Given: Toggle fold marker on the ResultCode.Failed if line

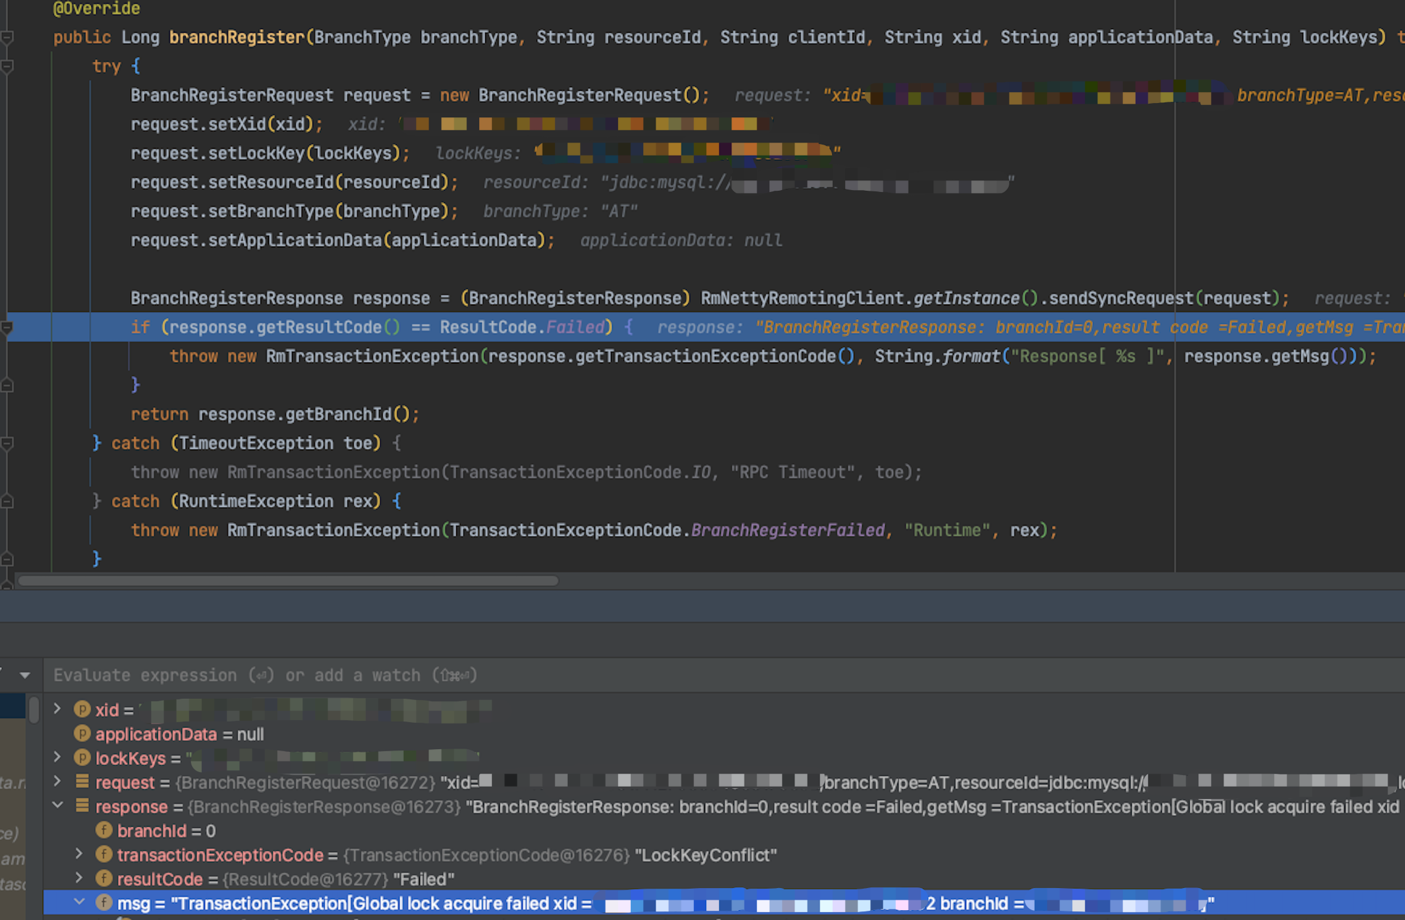Looking at the screenshot, I should pos(7,327).
